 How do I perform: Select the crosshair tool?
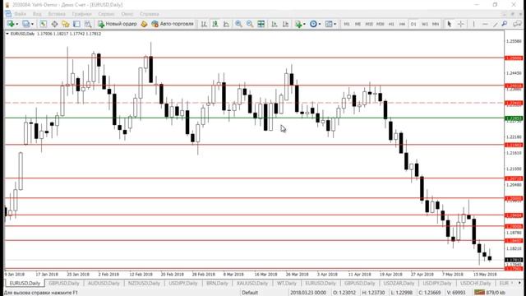pos(460,24)
